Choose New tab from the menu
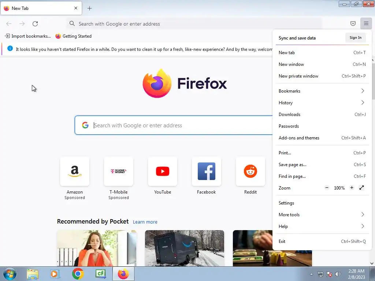 tap(322, 53)
